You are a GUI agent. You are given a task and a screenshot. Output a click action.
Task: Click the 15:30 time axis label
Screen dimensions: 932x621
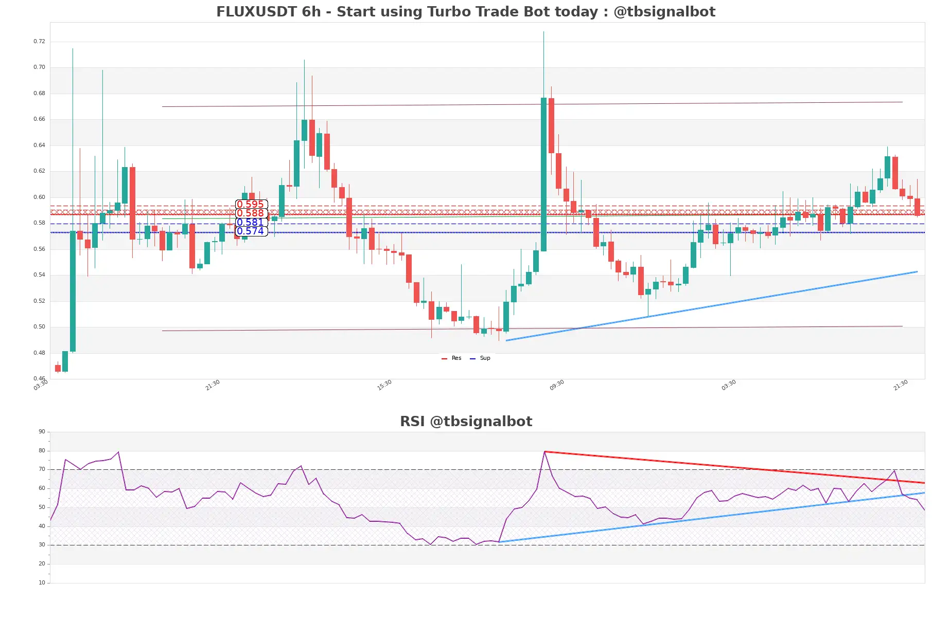[x=384, y=385]
